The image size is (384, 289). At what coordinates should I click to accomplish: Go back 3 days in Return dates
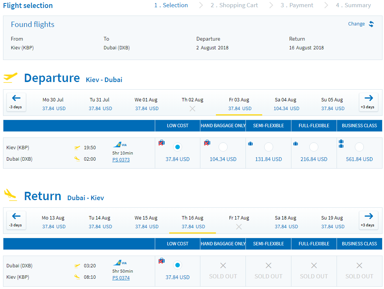[x=16, y=220]
